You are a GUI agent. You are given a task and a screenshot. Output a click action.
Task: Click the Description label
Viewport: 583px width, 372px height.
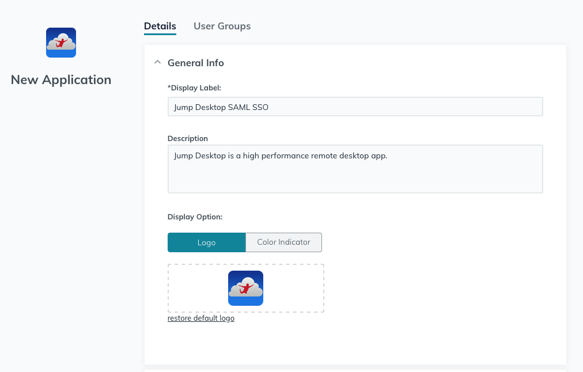188,138
